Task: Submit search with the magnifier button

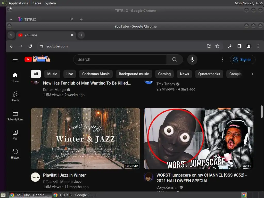Action: coord(175,60)
